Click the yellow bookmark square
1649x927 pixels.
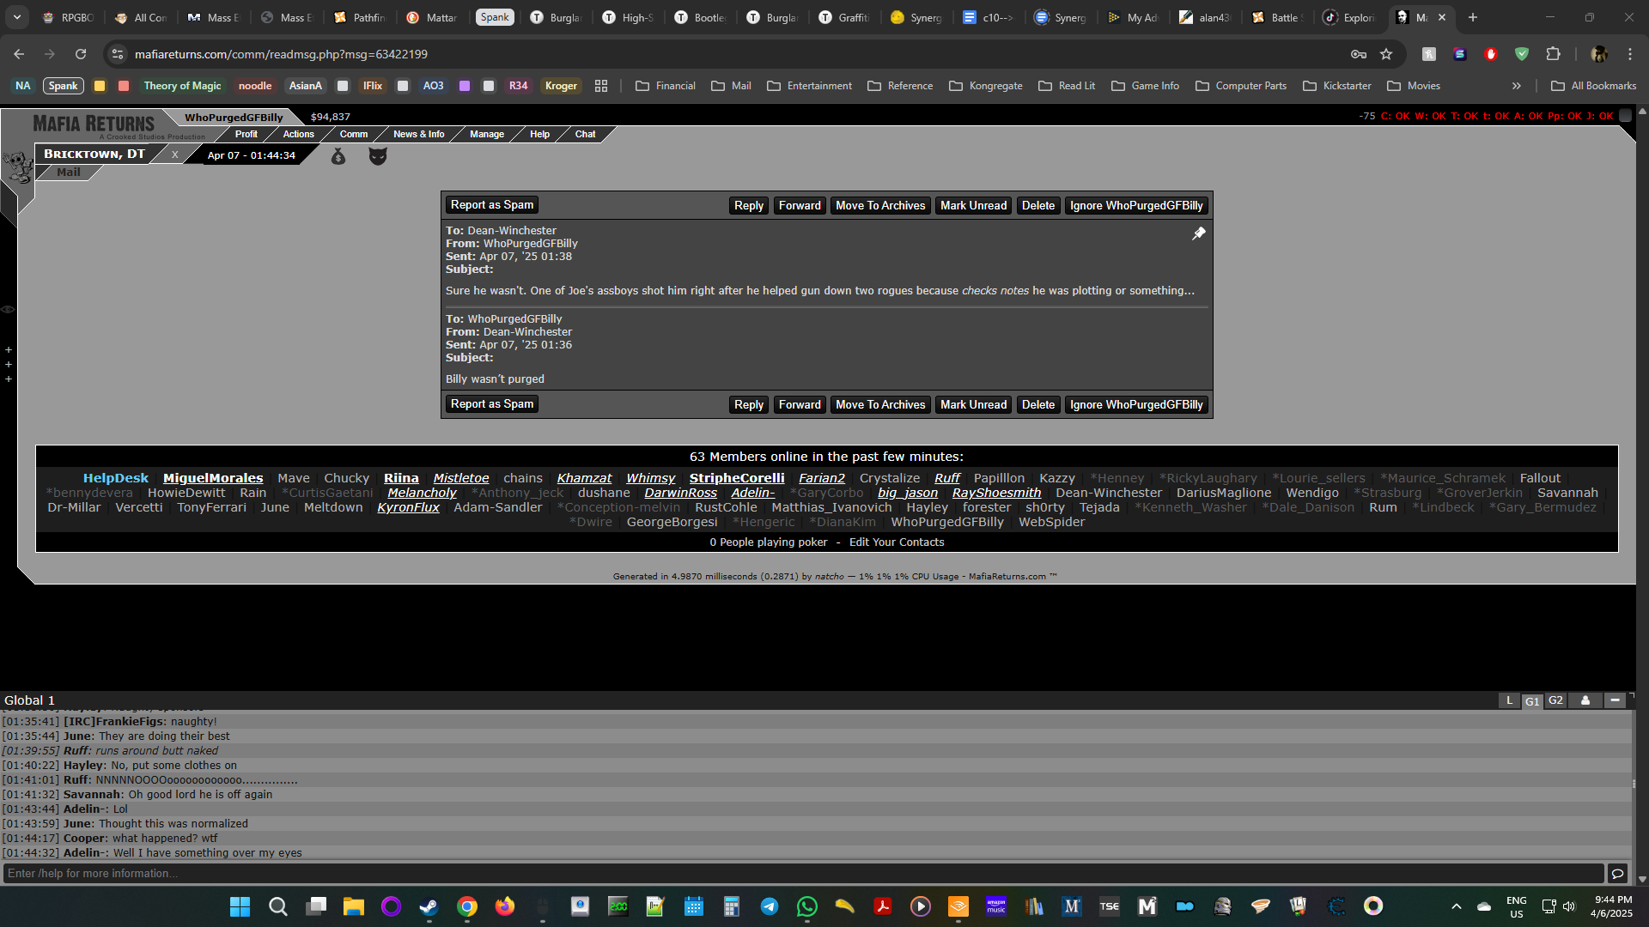coord(100,86)
